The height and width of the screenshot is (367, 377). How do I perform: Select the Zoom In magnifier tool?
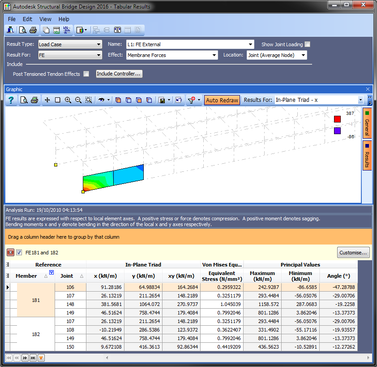[x=68, y=100]
